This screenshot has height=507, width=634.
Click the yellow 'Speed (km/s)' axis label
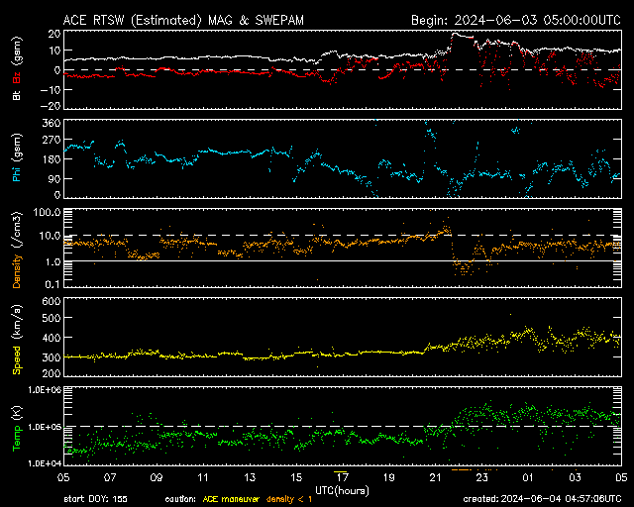[x=17, y=340]
